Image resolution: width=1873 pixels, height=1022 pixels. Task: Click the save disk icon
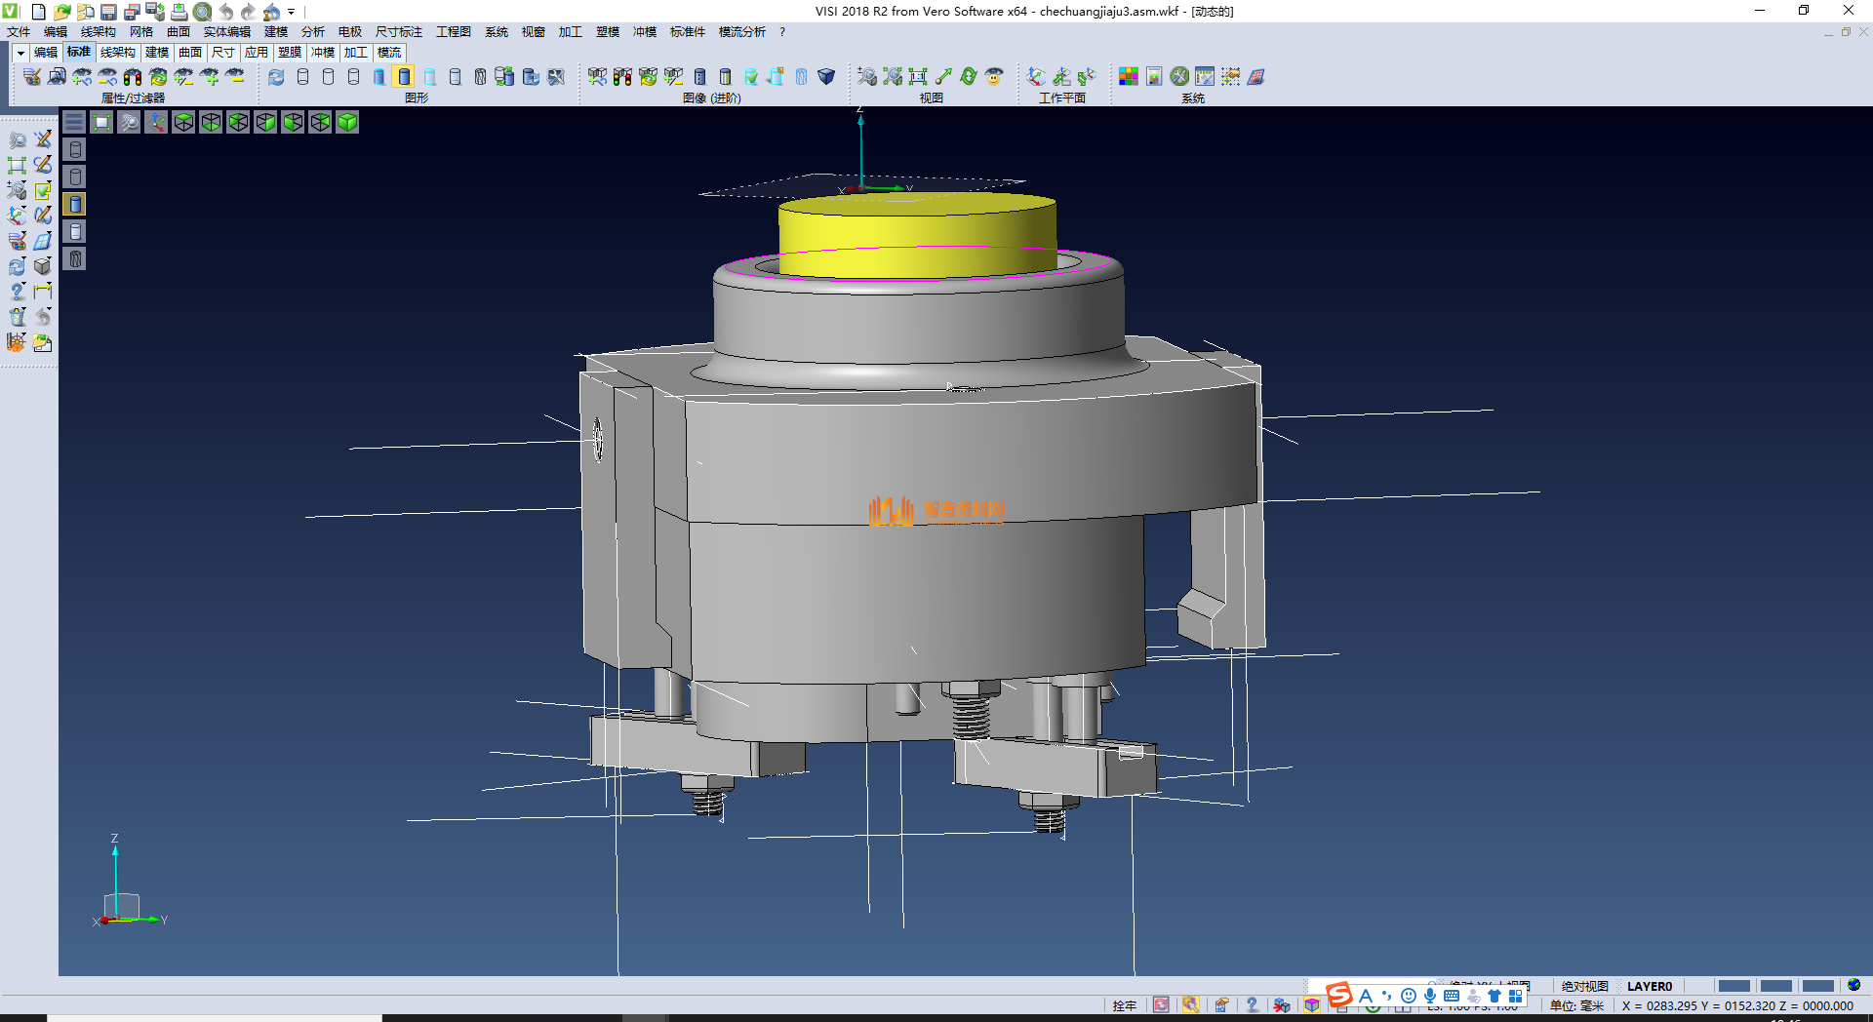pyautogui.click(x=109, y=12)
